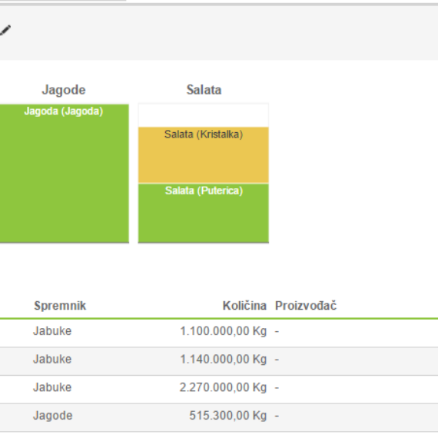
Task: Sort table by Spremnik column header
Action: coord(60,306)
